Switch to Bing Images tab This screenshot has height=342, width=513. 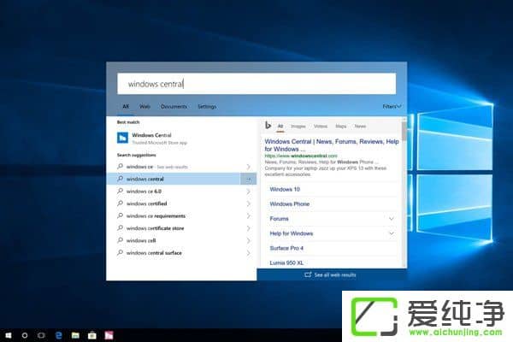pyautogui.click(x=298, y=126)
